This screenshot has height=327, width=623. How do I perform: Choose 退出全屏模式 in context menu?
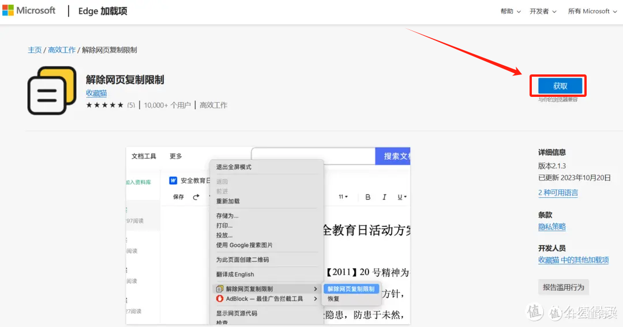[x=234, y=167]
